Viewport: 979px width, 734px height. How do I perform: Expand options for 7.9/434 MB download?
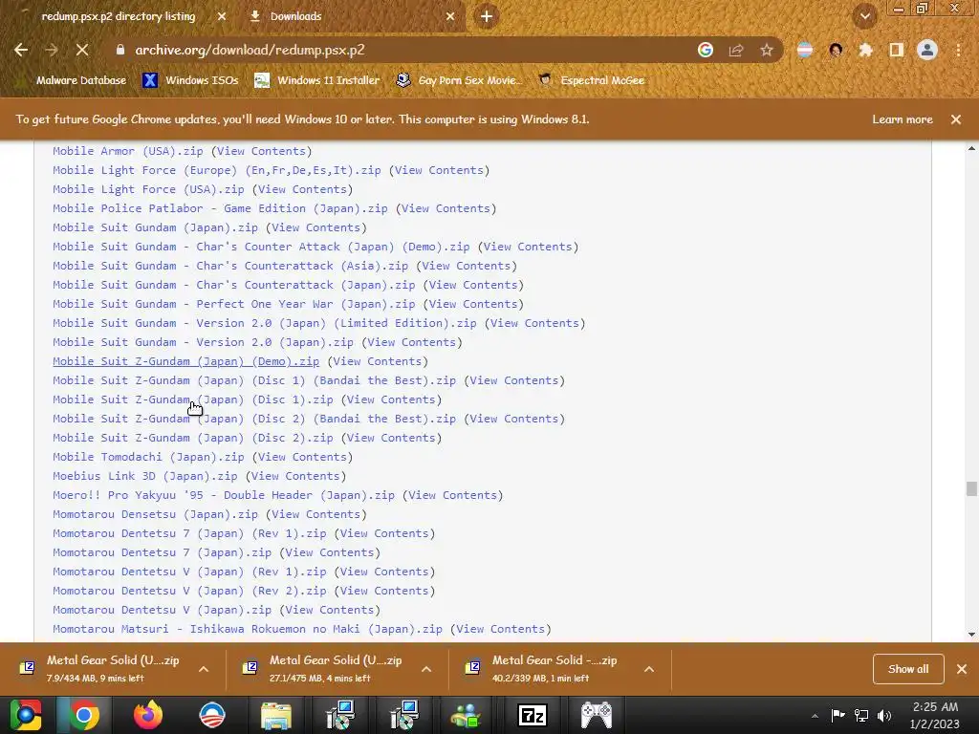coord(204,669)
